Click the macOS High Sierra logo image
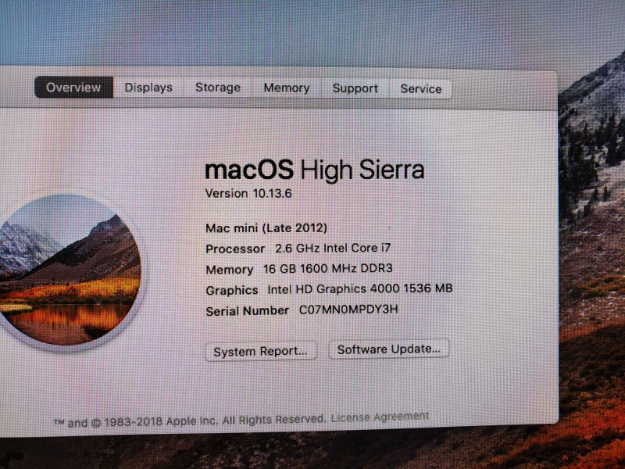Viewport: 625px width, 469px height. pyautogui.click(x=68, y=270)
